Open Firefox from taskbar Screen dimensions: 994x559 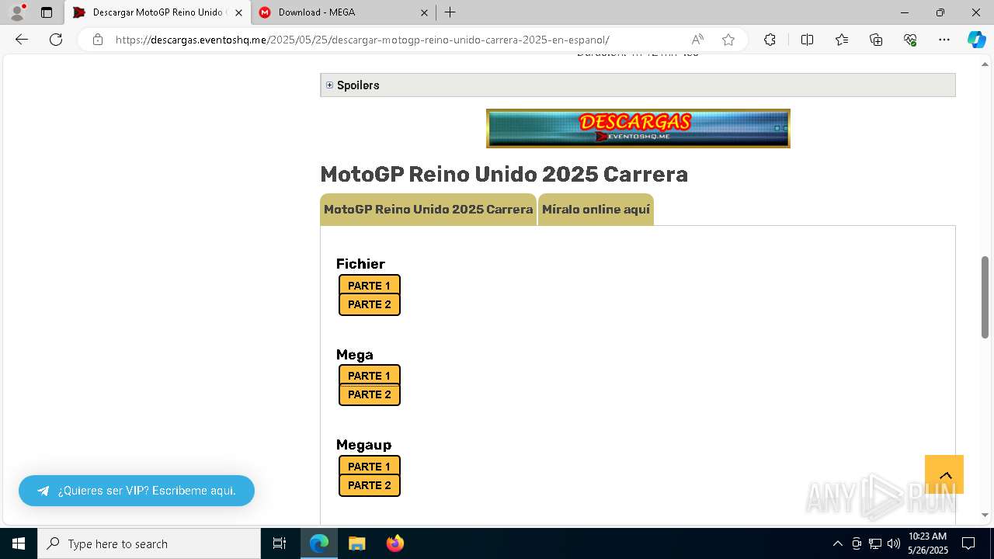click(394, 543)
